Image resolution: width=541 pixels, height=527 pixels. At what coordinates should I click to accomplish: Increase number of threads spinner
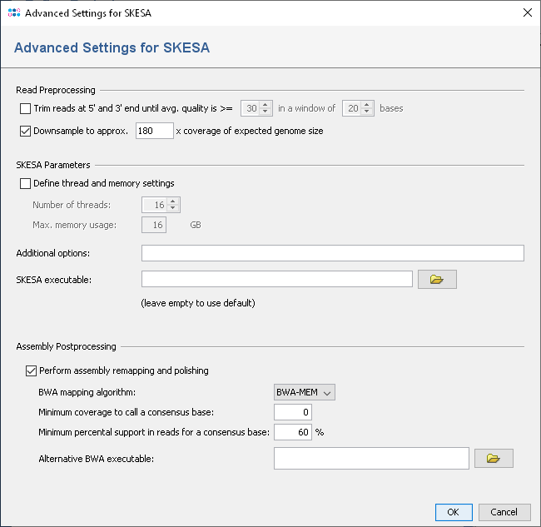[173, 201]
